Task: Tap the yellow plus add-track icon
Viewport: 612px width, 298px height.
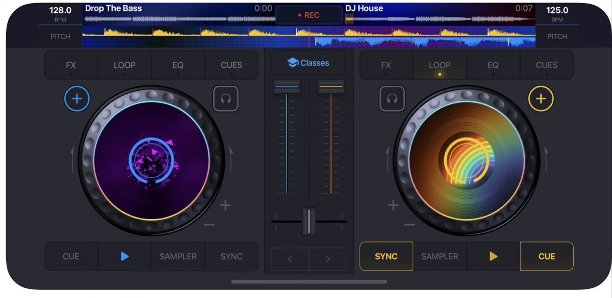Action: pos(541,99)
